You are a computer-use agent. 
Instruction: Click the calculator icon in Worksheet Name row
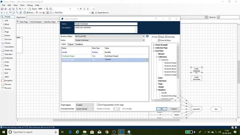pos(147,60)
